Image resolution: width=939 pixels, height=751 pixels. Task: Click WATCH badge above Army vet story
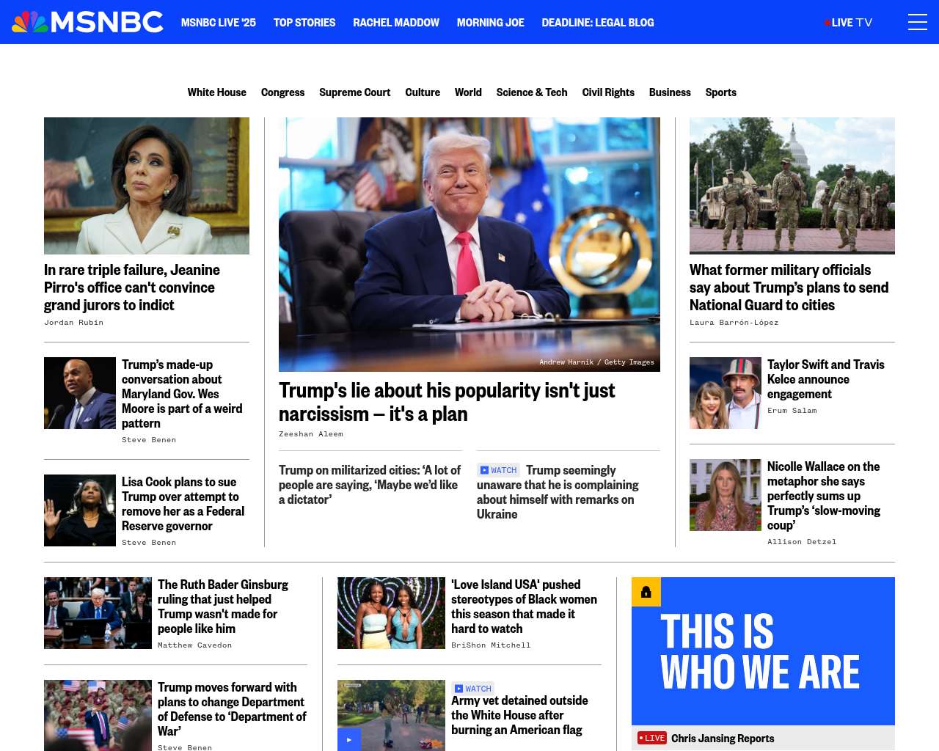(x=472, y=689)
